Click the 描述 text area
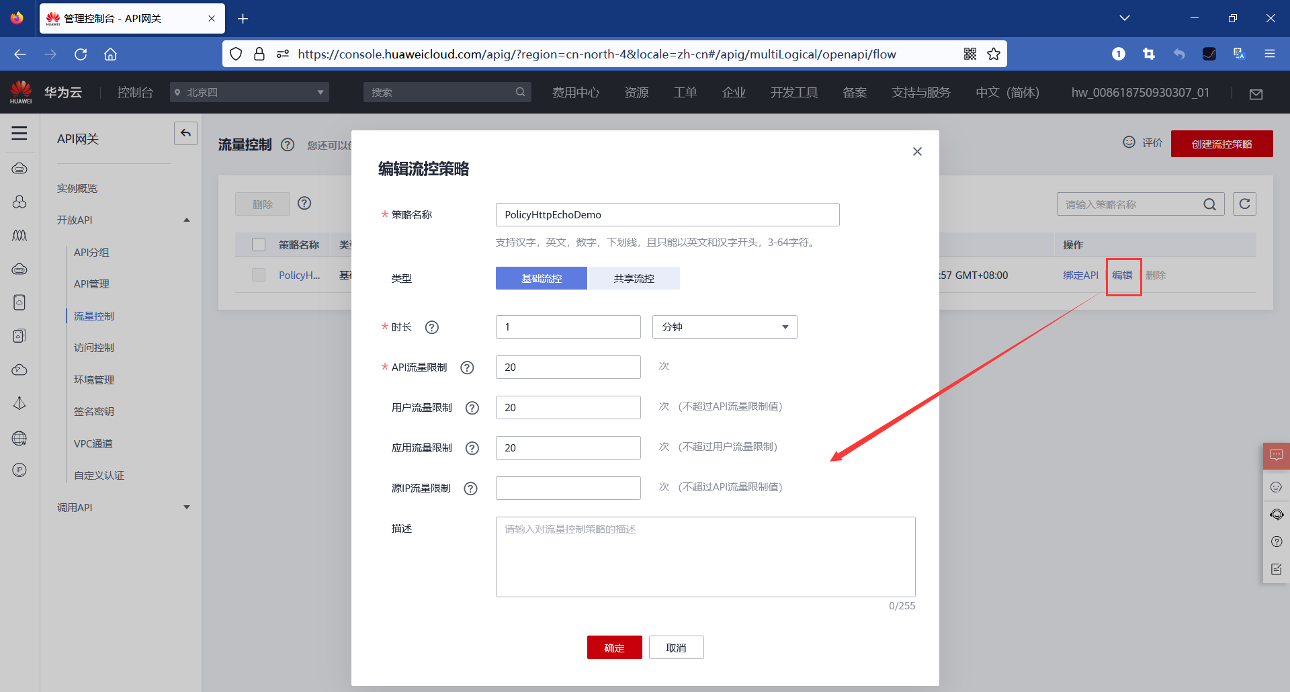Viewport: 1290px width, 692px height. tap(705, 557)
